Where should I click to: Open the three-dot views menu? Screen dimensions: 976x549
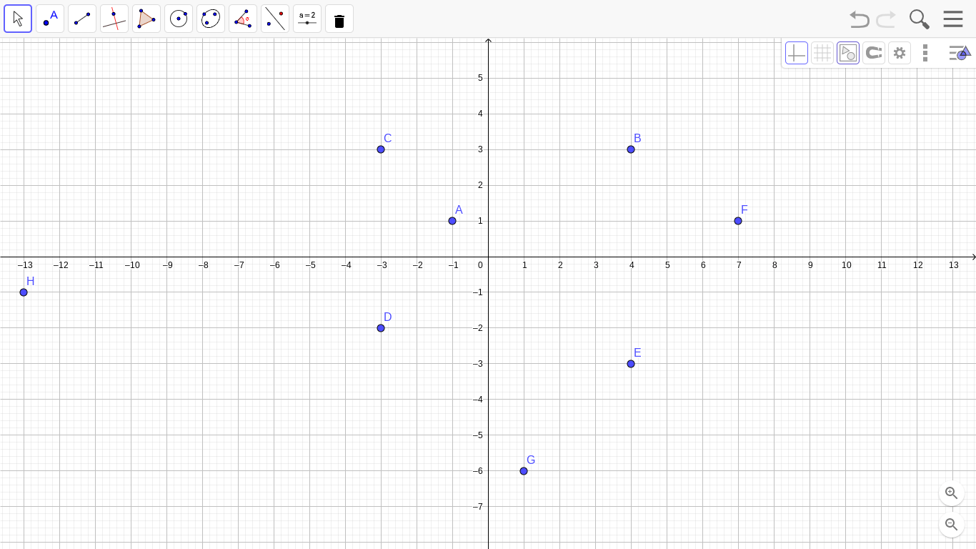coord(925,53)
